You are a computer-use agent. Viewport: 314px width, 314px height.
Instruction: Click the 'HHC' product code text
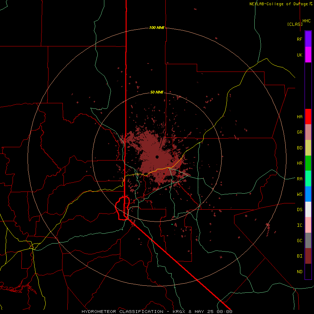(307, 21)
